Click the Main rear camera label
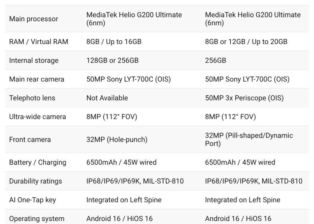 click(x=37, y=79)
